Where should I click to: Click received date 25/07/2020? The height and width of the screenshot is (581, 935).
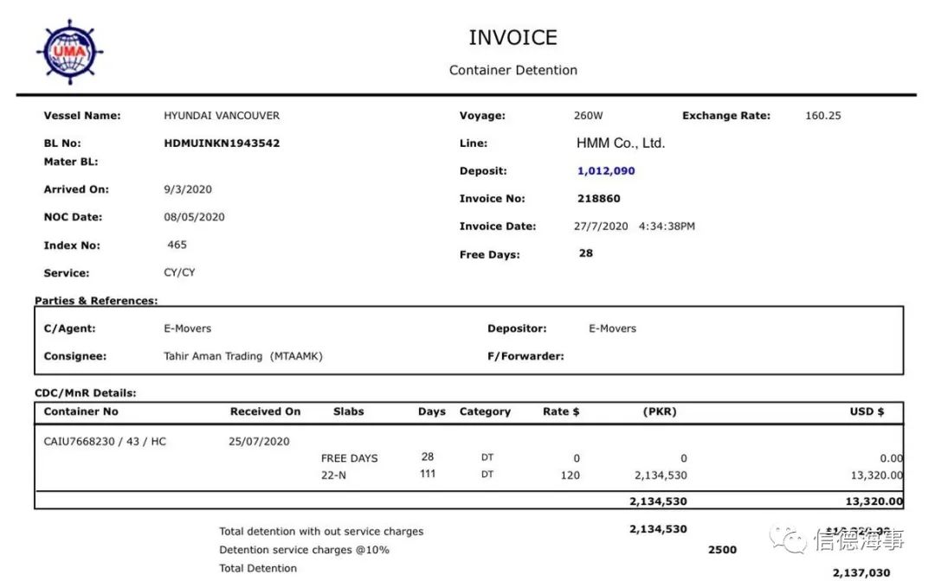click(x=259, y=441)
